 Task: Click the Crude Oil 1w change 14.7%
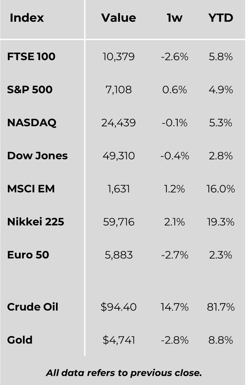[x=175, y=307]
